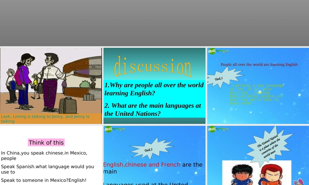Viewport: 309px width, 185px height.
Task: Click the heading 'People all over the world are learning English'
Action: tap(259, 65)
